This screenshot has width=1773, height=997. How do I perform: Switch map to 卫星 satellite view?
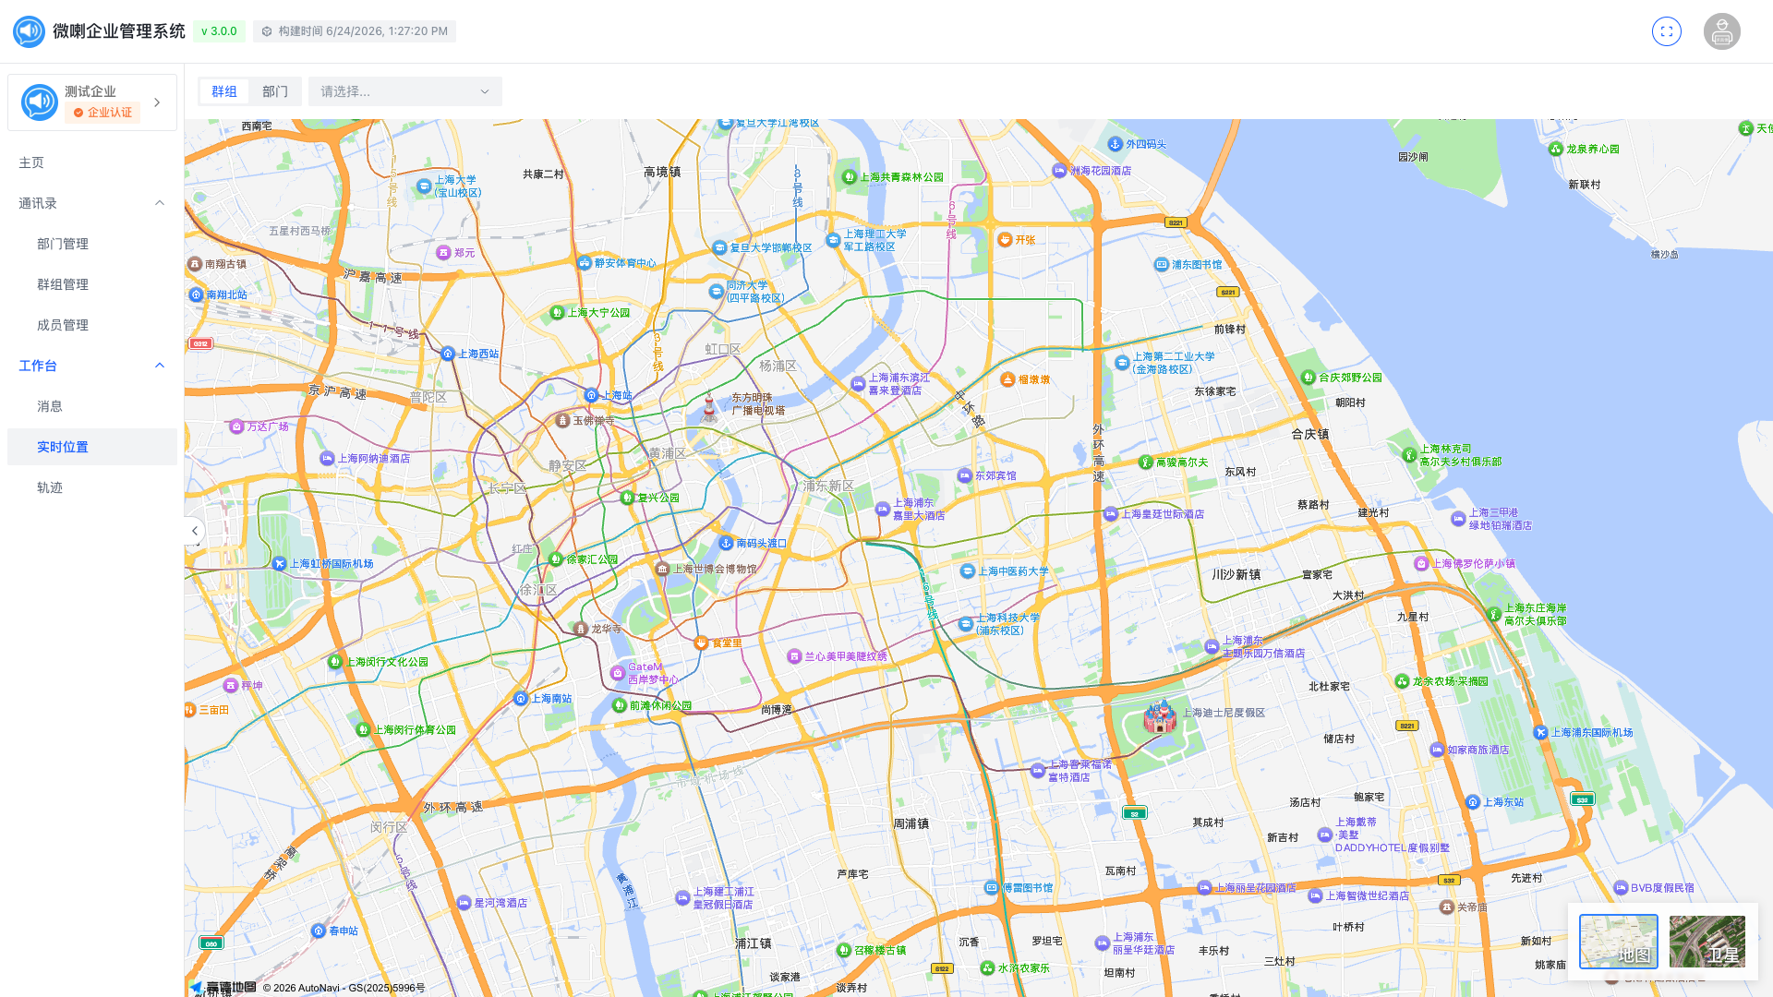[1707, 942]
